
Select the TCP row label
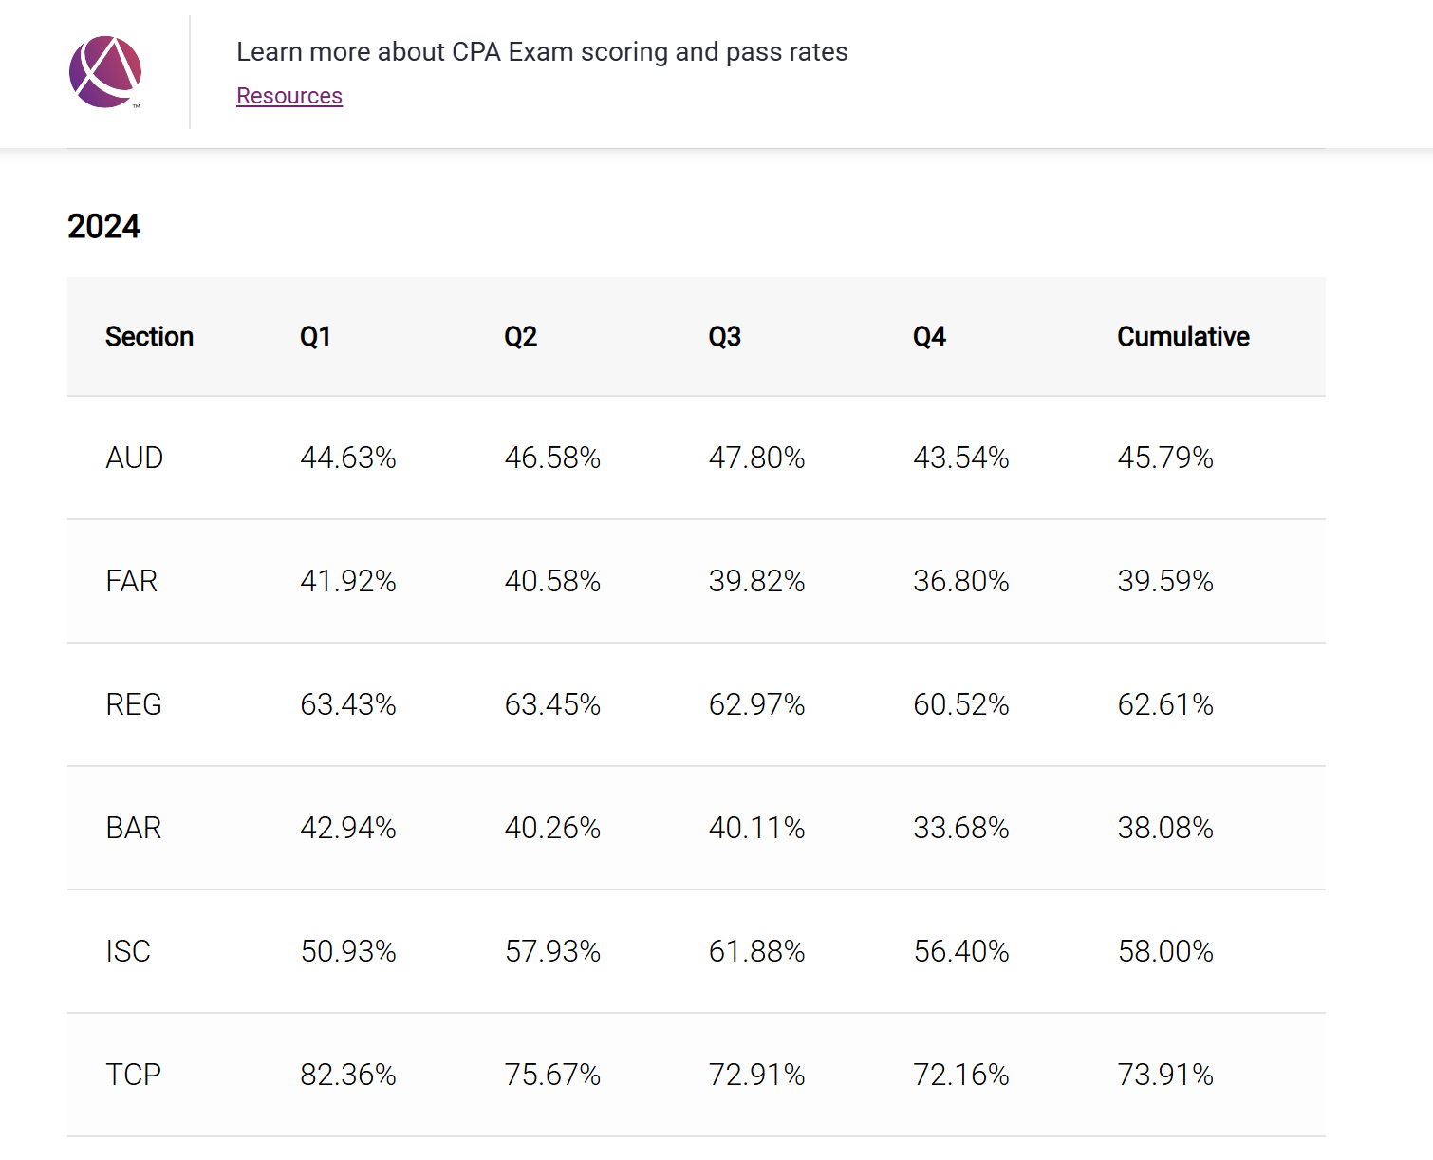(133, 1075)
